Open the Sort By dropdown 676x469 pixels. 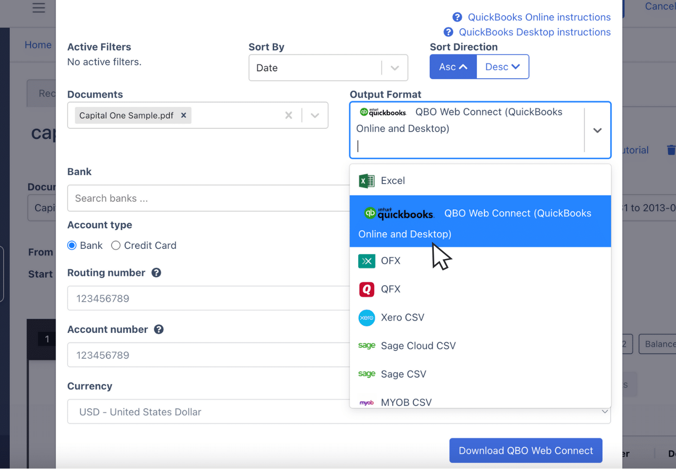[328, 68]
